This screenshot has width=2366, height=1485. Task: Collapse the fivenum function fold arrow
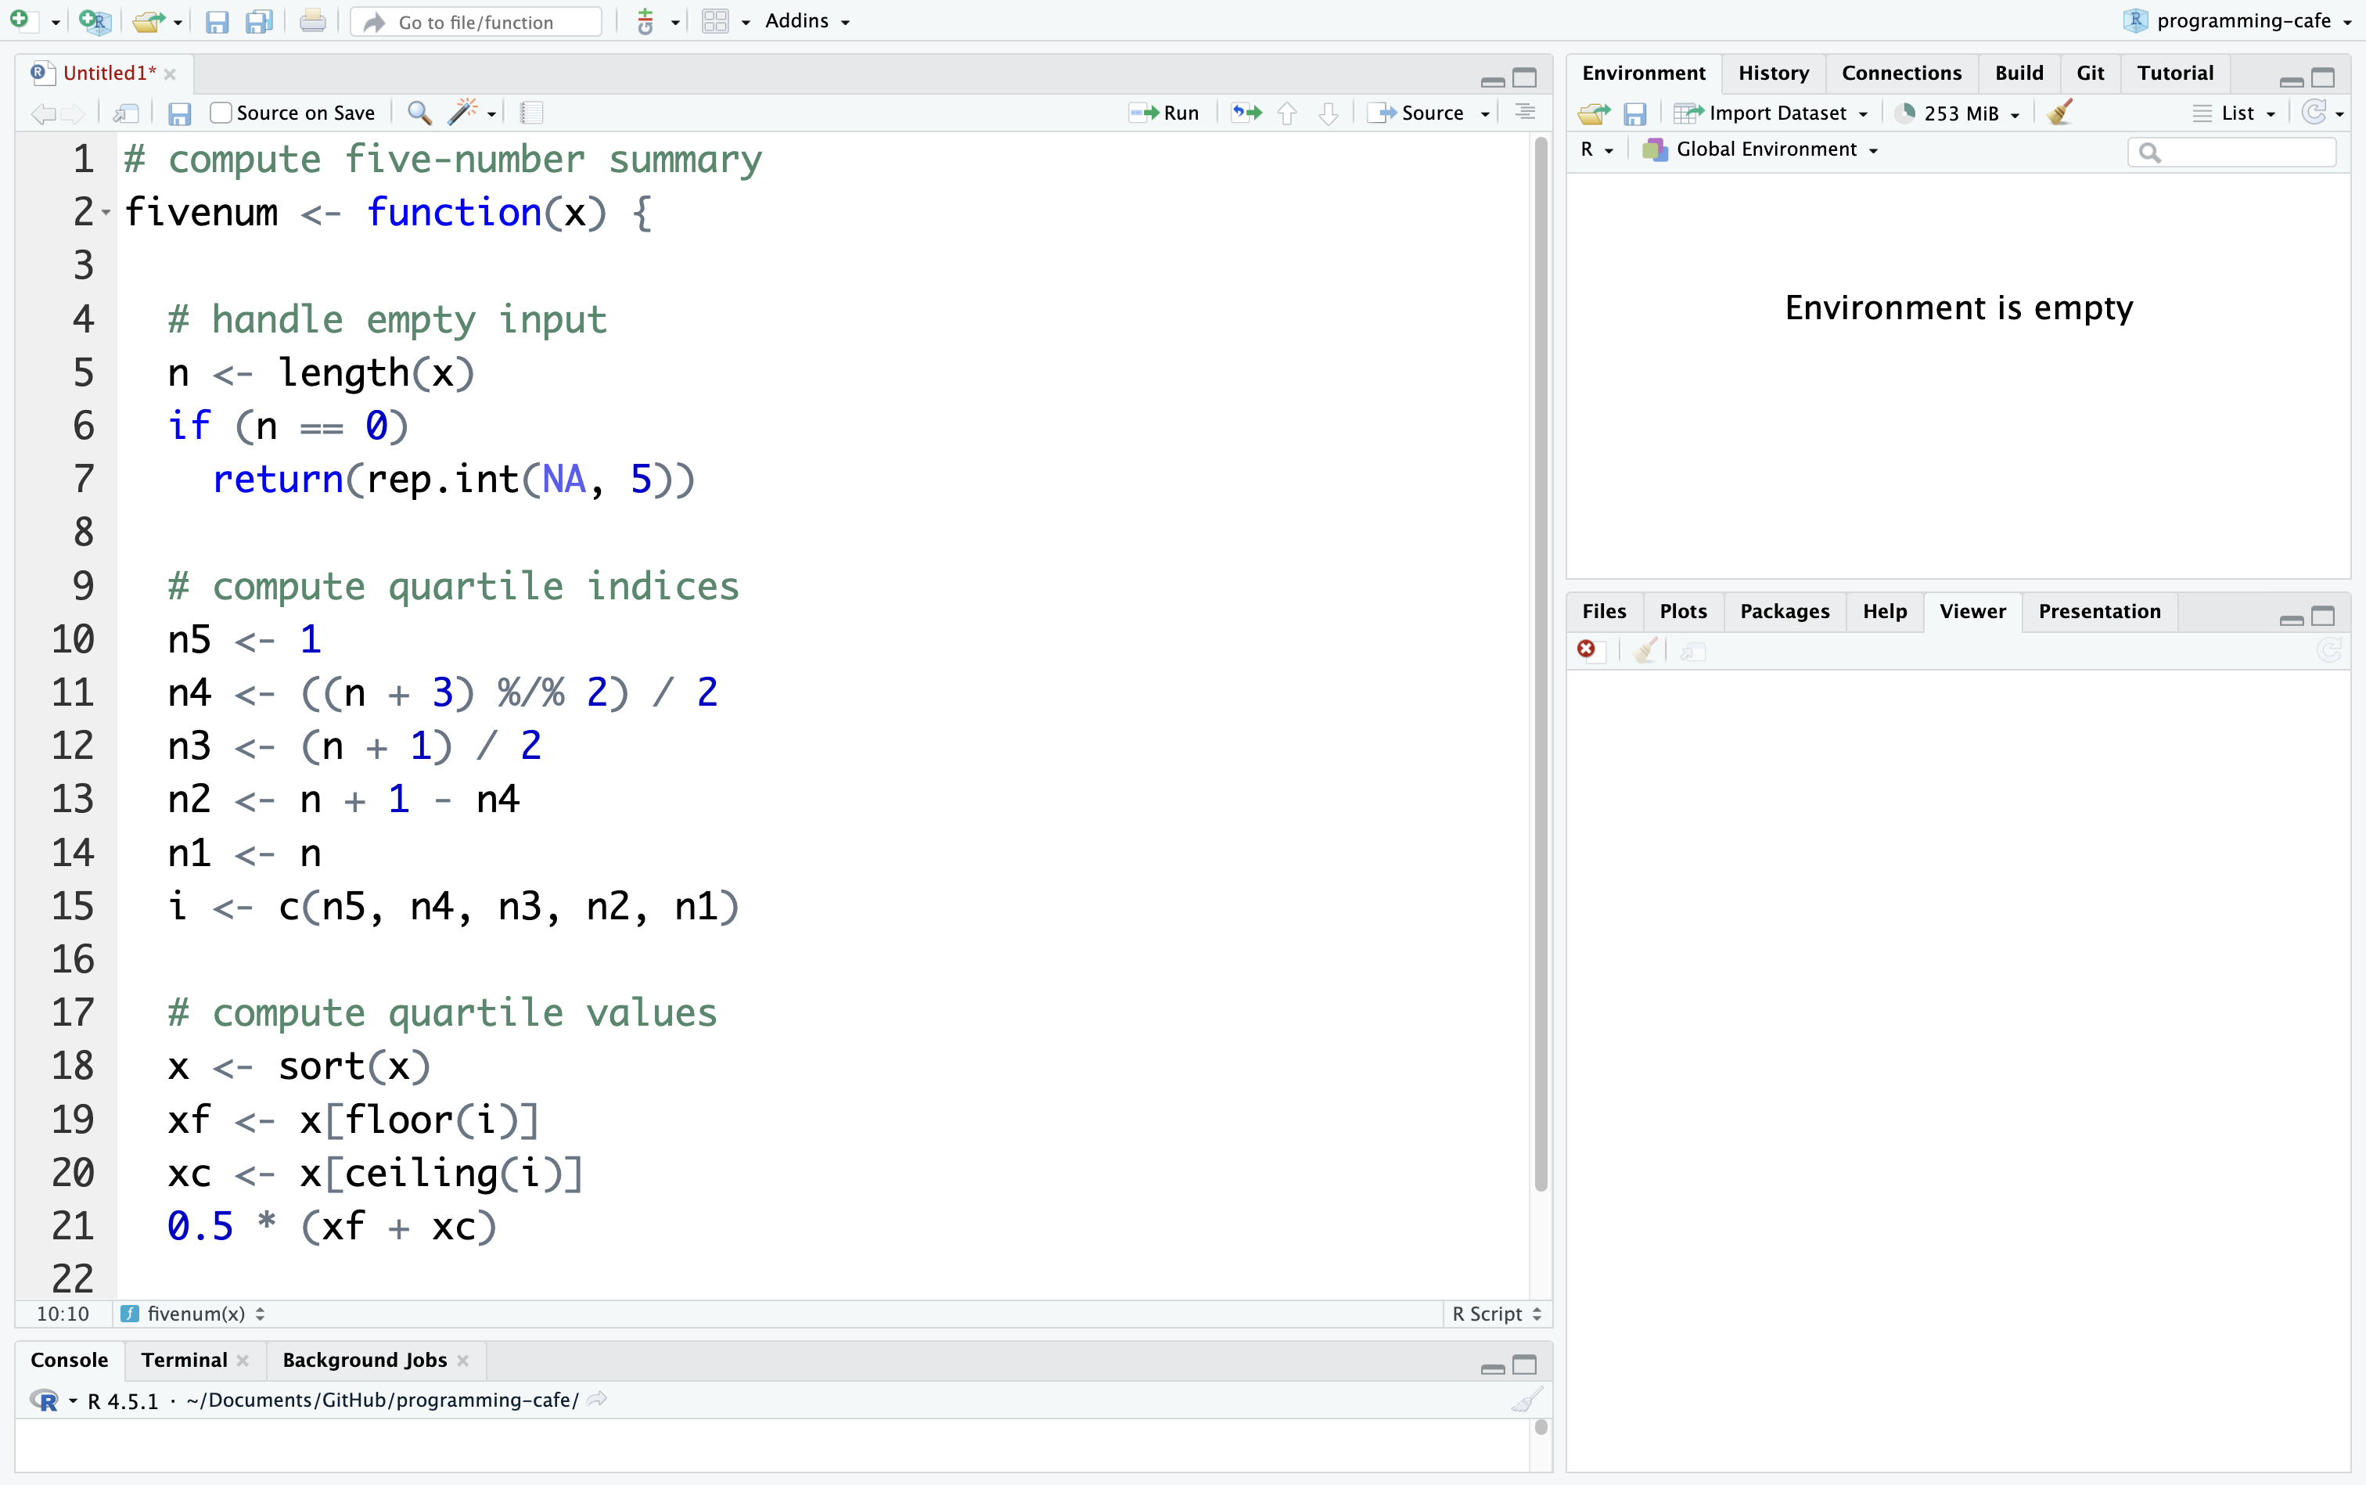(106, 212)
